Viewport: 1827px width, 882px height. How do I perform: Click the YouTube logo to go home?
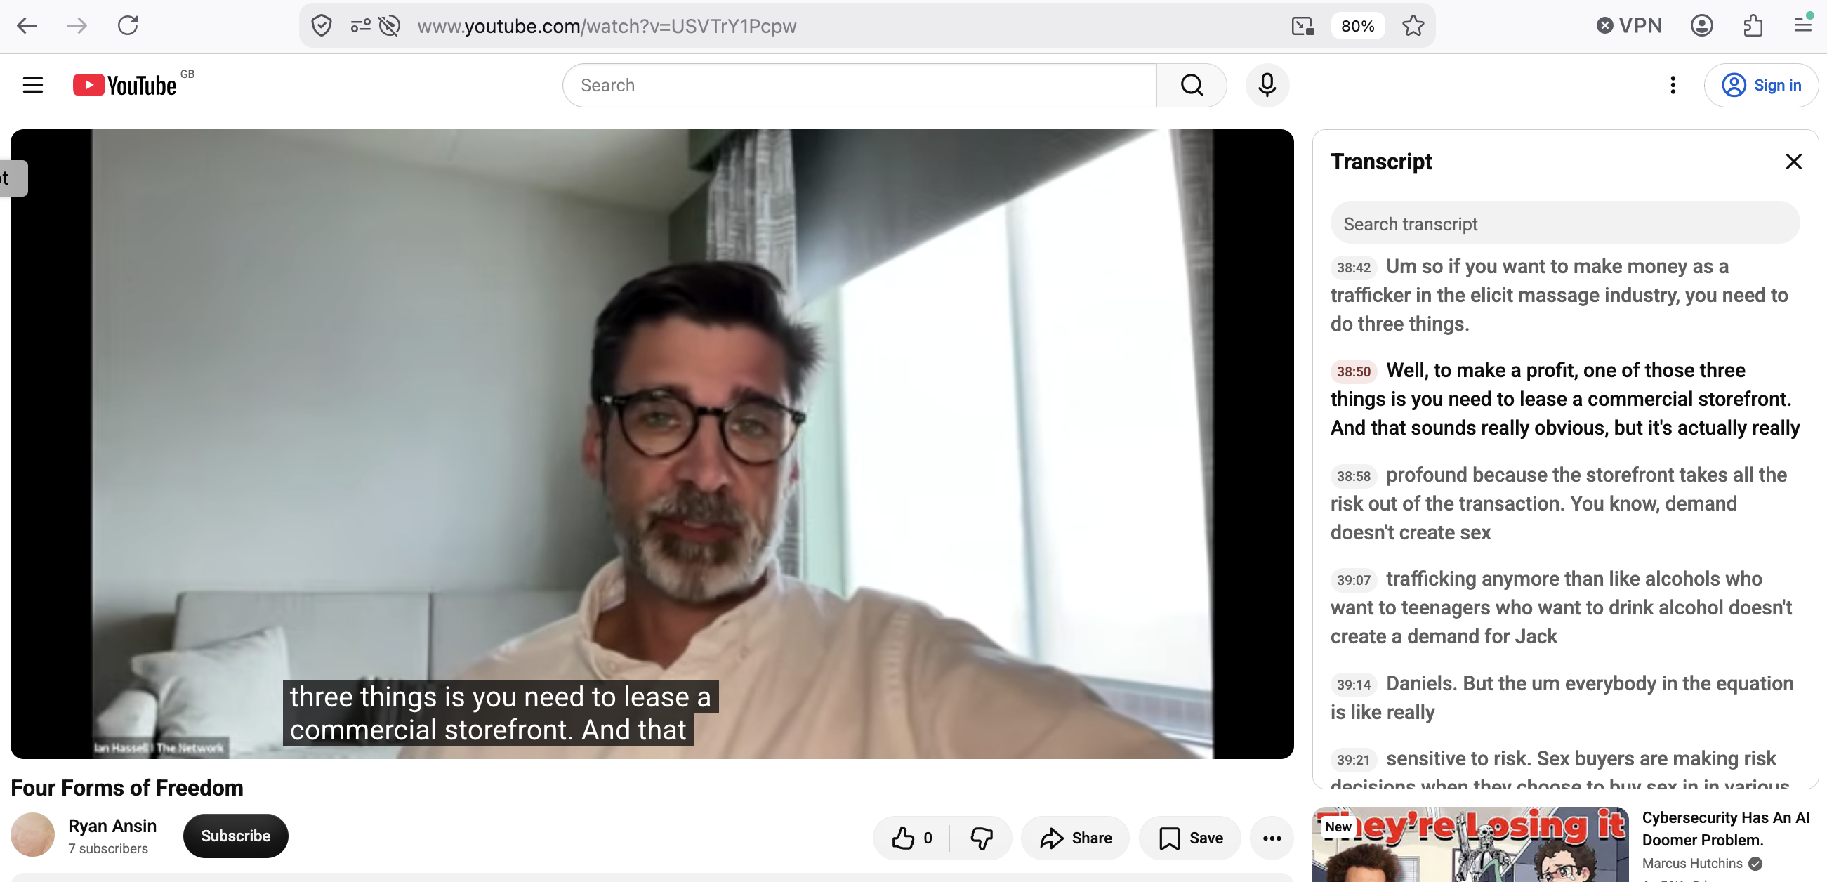pyautogui.click(x=124, y=85)
